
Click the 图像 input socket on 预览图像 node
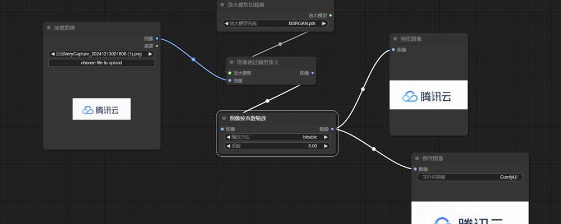point(393,50)
